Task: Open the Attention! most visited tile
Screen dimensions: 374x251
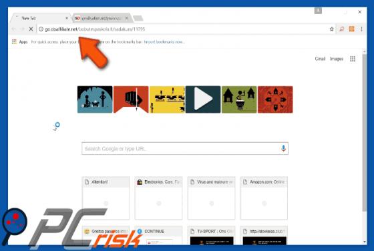Action: tap(106, 198)
